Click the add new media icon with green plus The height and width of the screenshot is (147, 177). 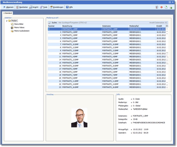171,7
